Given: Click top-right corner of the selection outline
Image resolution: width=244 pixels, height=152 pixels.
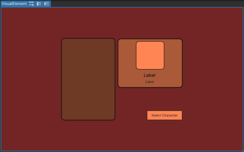Looking at the screenshot, I should click(243, 7).
